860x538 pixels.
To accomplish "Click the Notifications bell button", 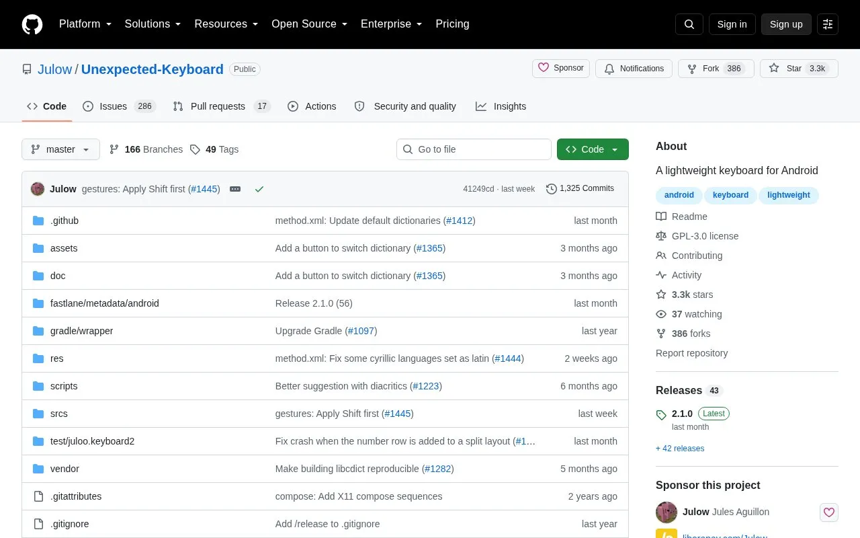I will [634, 69].
